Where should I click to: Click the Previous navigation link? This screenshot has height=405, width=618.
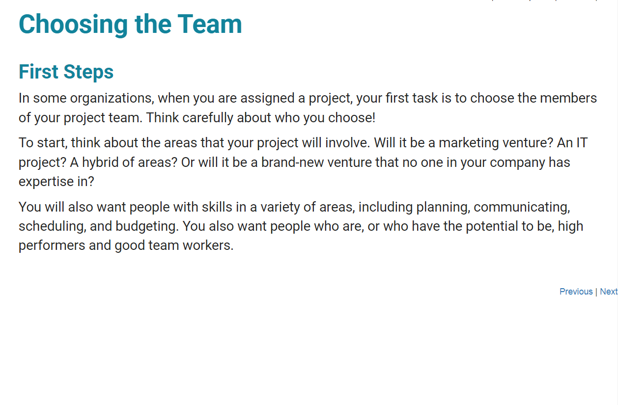coord(576,292)
